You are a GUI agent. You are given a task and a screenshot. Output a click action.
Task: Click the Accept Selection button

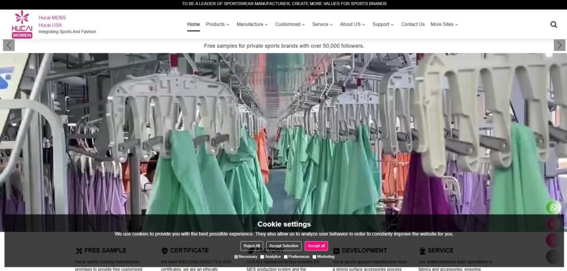click(x=284, y=246)
